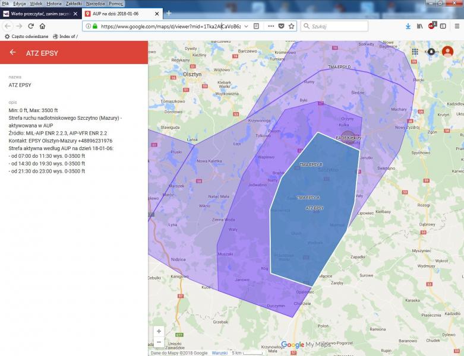Open the Google apps grid
464x356 pixels.
click(x=415, y=52)
